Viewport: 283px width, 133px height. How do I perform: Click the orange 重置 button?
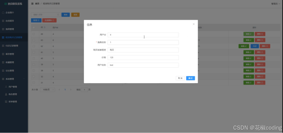click(75, 15)
